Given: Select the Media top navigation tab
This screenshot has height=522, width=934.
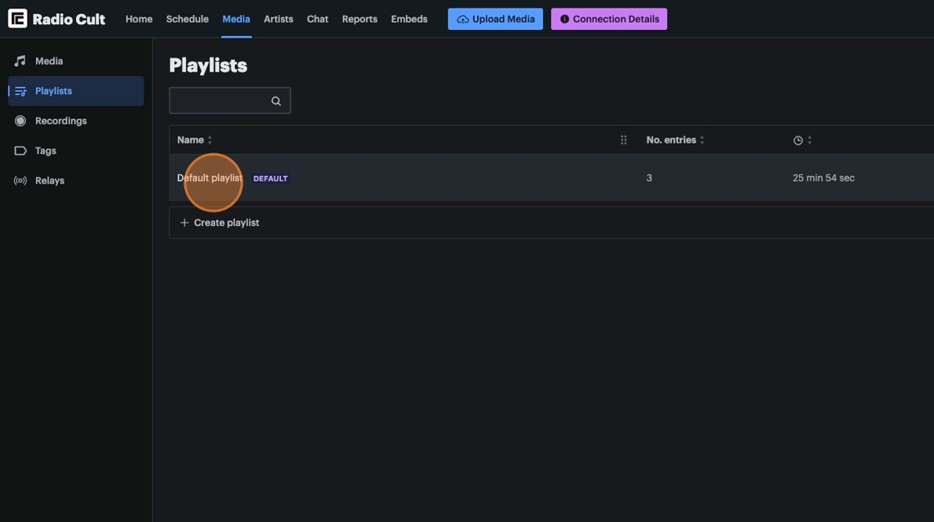Looking at the screenshot, I should (x=236, y=19).
